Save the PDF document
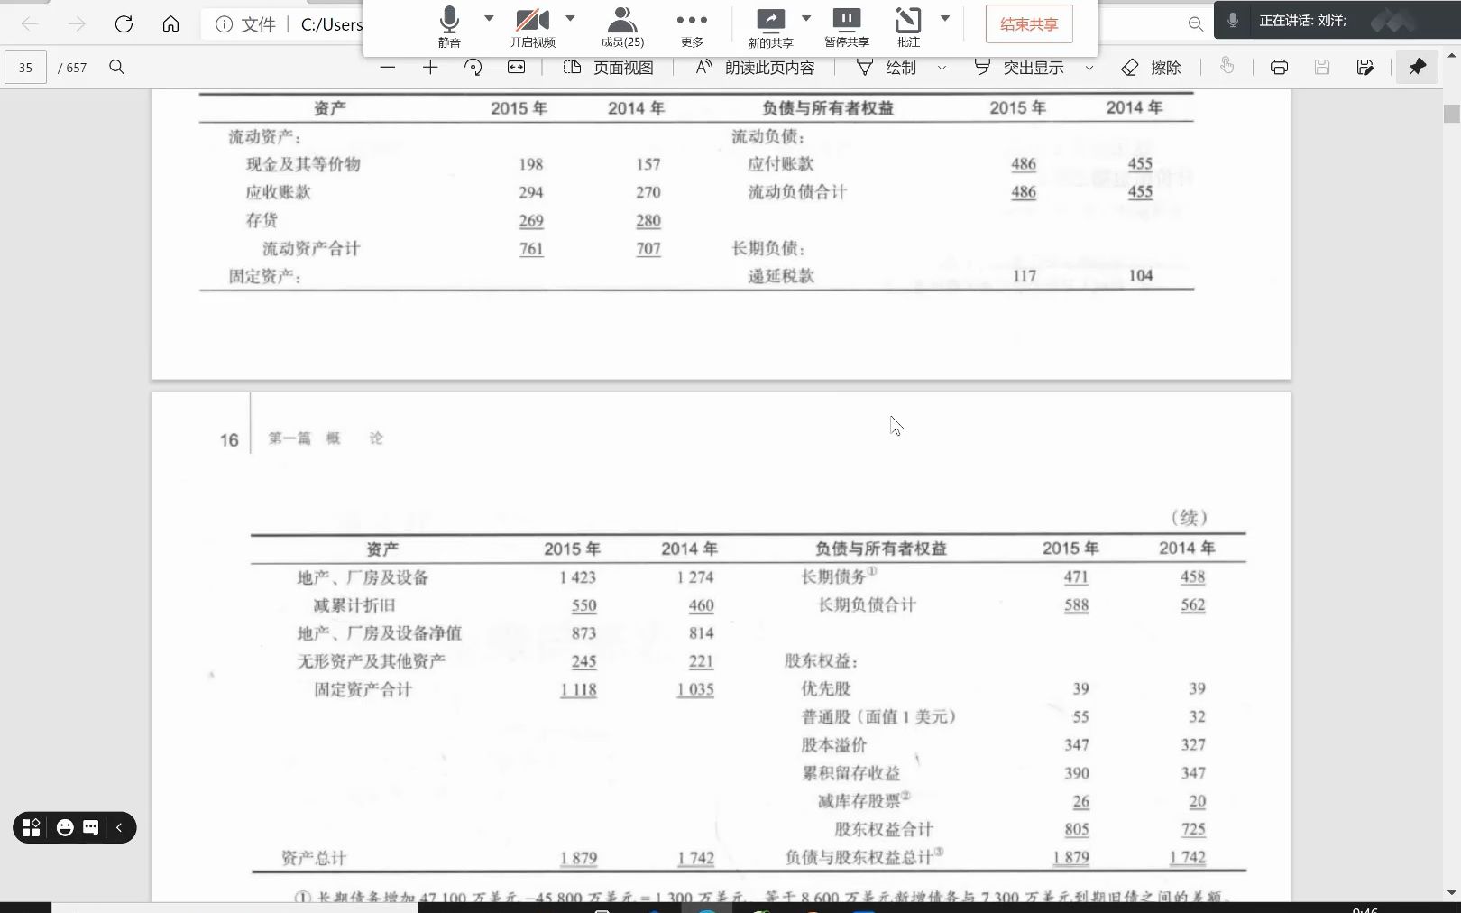Image resolution: width=1461 pixels, height=913 pixels. [1322, 67]
